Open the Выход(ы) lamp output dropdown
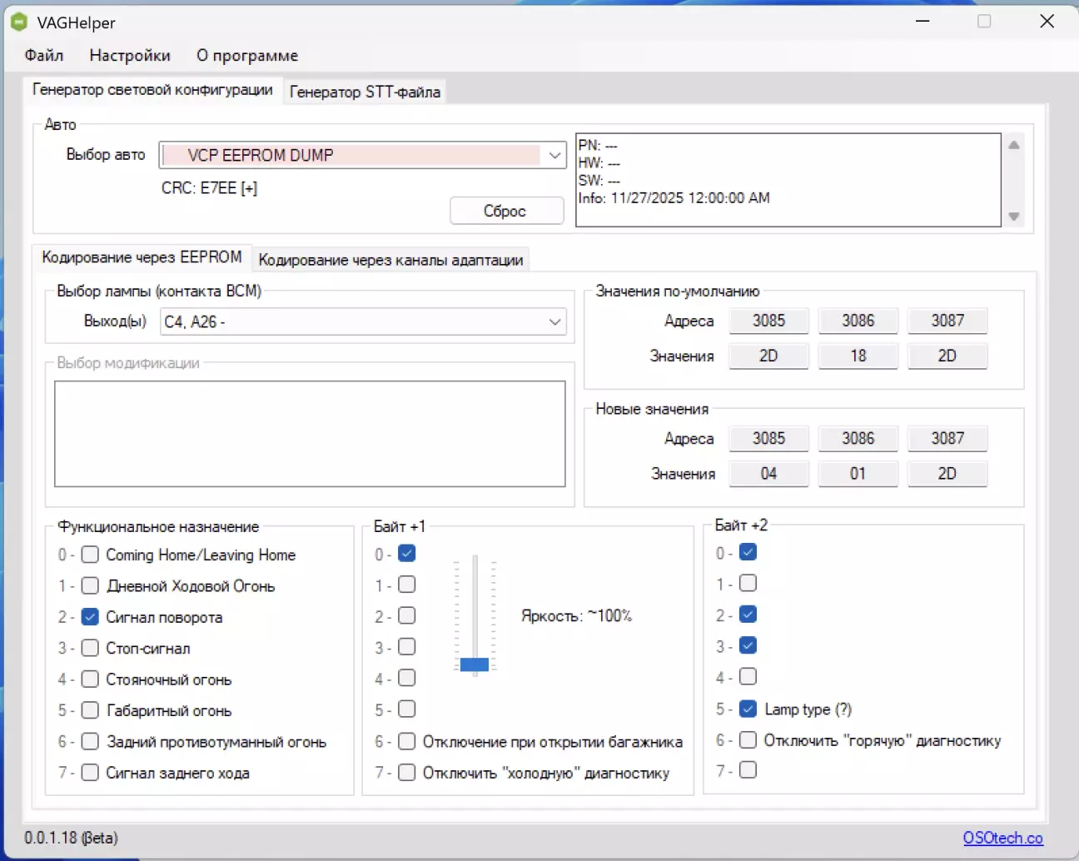The height and width of the screenshot is (861, 1079). 554,321
